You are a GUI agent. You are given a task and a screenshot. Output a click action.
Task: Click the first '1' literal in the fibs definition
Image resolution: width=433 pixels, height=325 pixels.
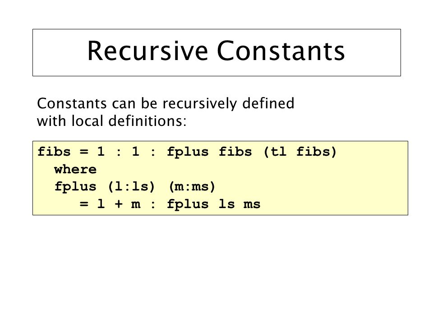(101, 152)
